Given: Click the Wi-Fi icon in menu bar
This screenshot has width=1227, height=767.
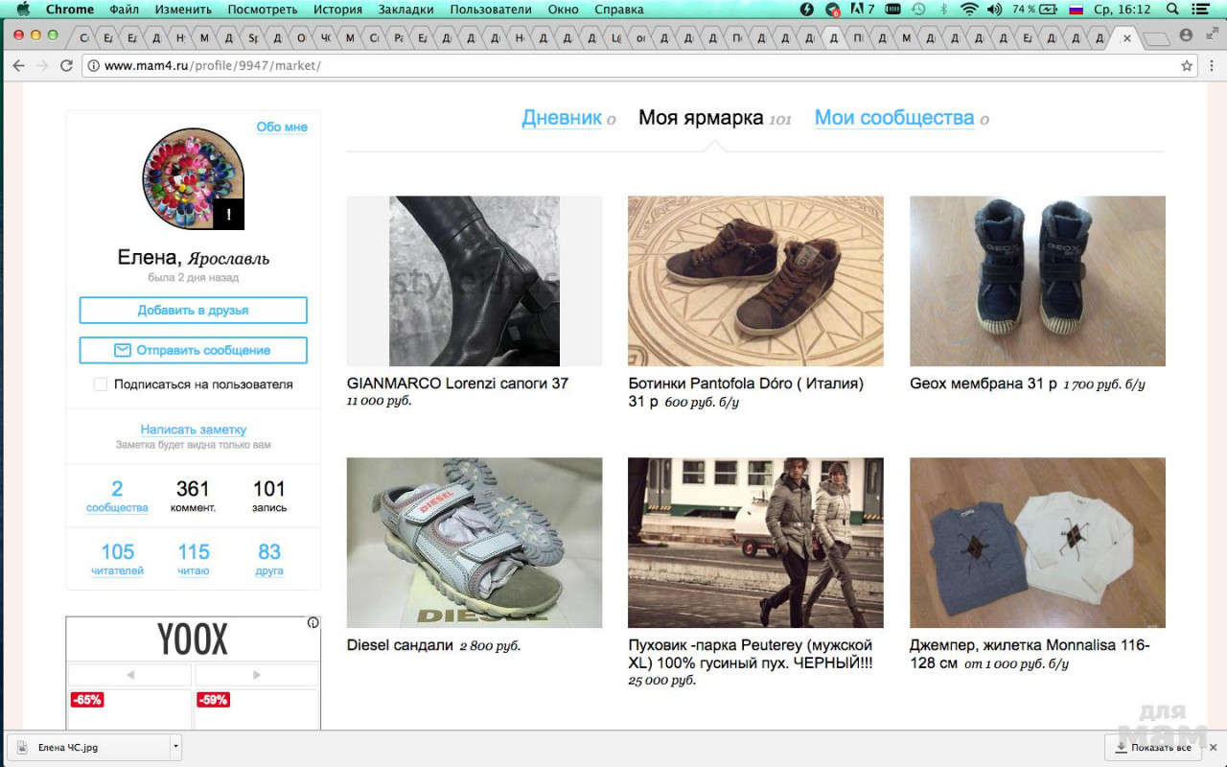Looking at the screenshot, I should pos(969,10).
